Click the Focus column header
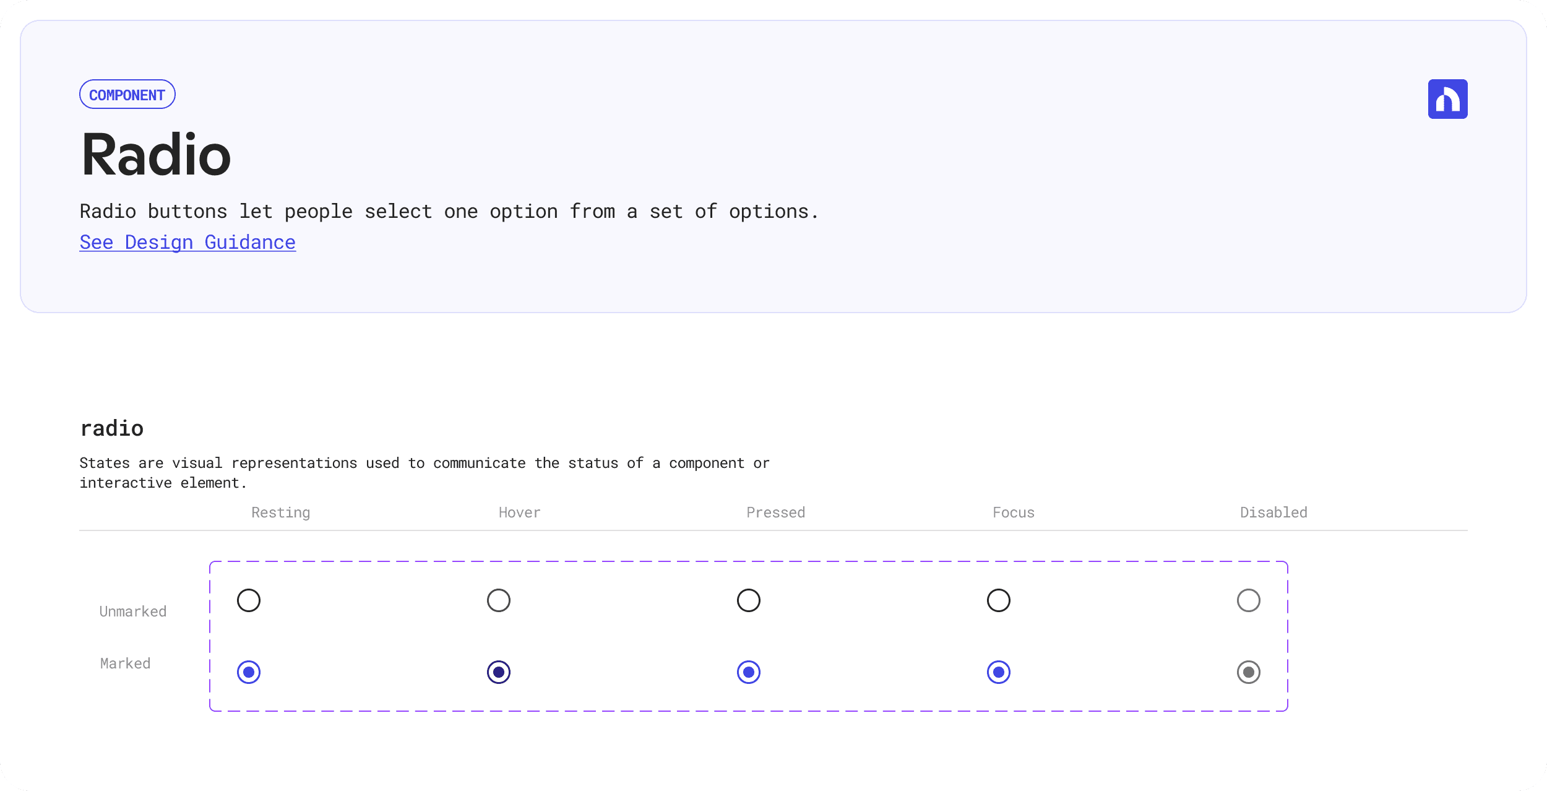 [x=1013, y=512]
